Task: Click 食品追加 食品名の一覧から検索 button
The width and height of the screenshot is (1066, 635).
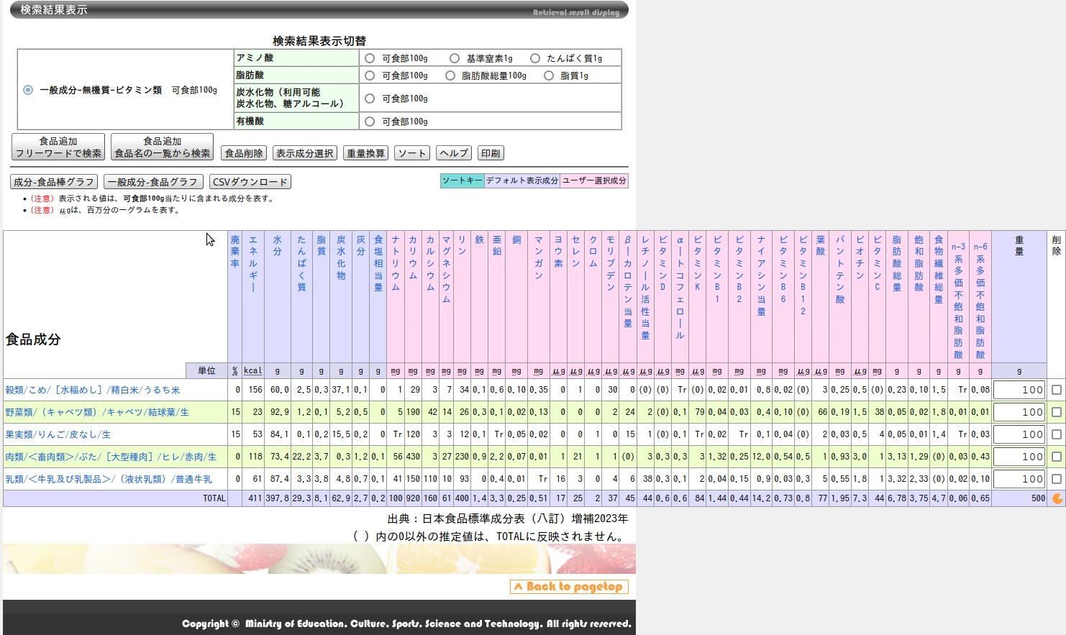Action: (x=163, y=146)
